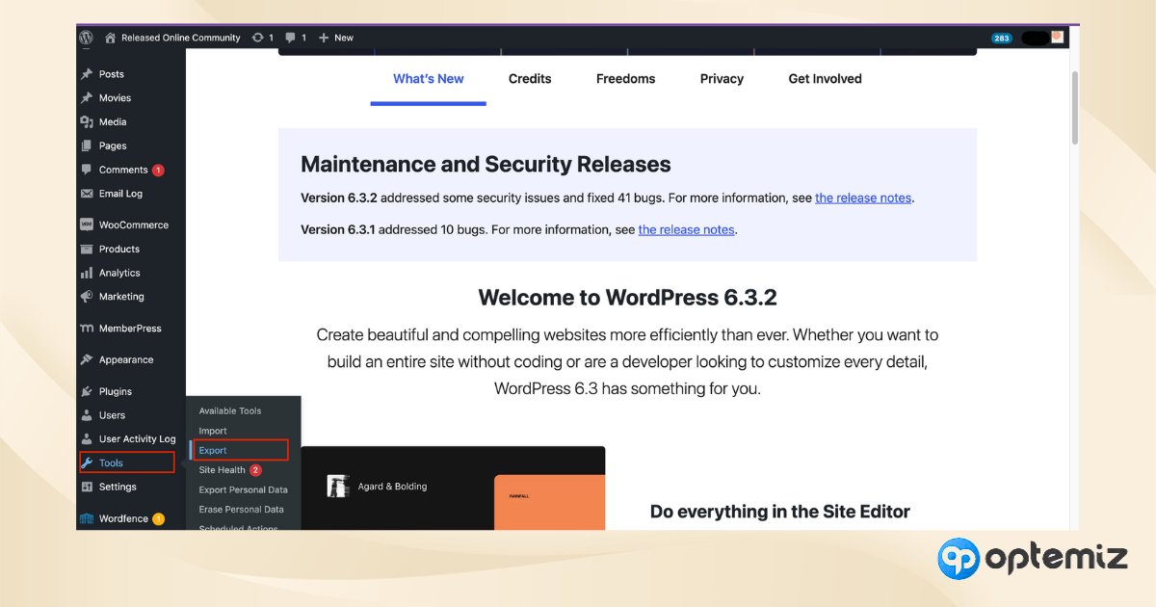Click the WordPress logo icon in admin bar
The image size is (1156, 607).
point(86,38)
